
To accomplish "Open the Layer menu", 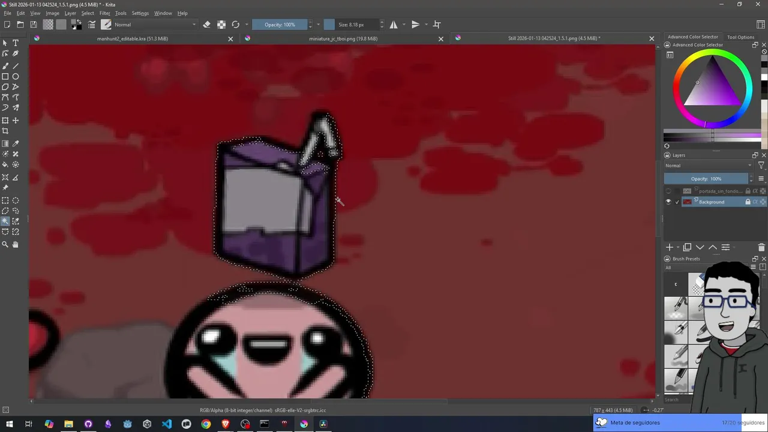I will point(70,13).
